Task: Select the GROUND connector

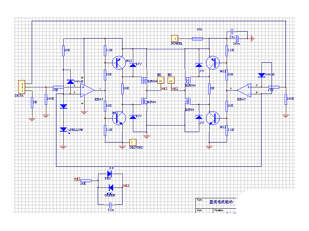Action: click(132, 142)
